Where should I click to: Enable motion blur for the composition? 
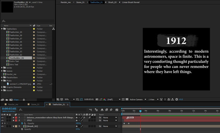111,110
